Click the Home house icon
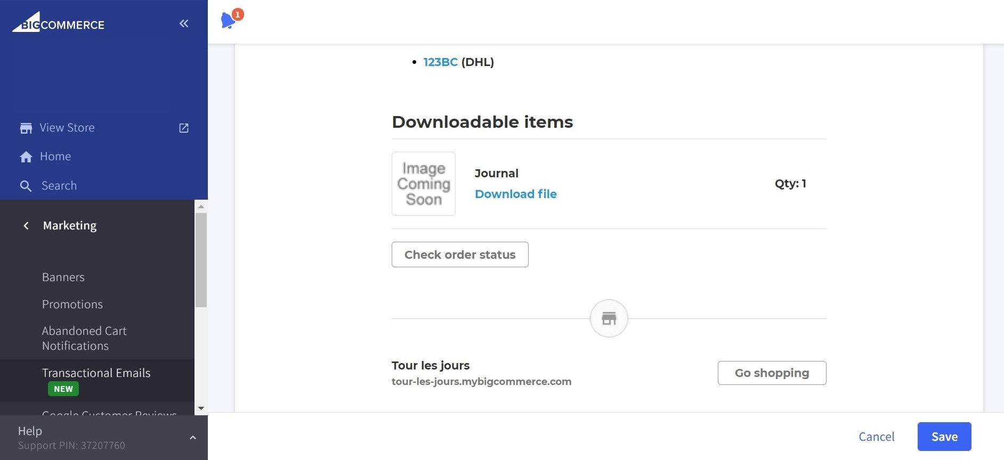Screen dimensions: 1004x460 point(26,157)
